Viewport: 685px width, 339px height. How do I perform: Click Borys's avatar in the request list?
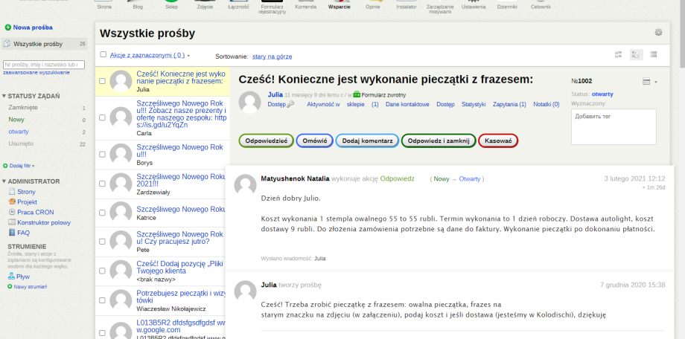(x=121, y=154)
